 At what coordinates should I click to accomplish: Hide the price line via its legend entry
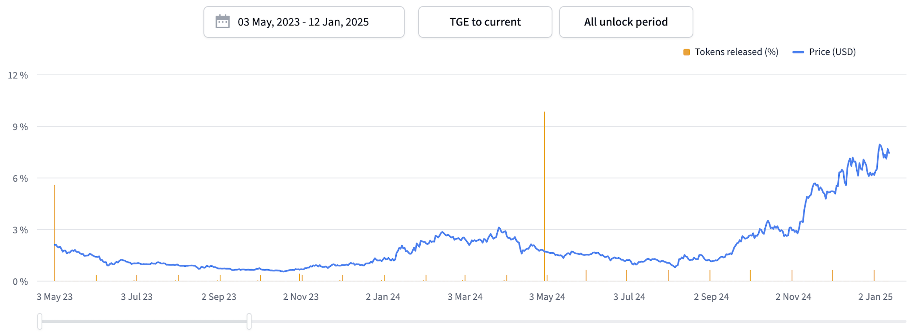click(832, 51)
